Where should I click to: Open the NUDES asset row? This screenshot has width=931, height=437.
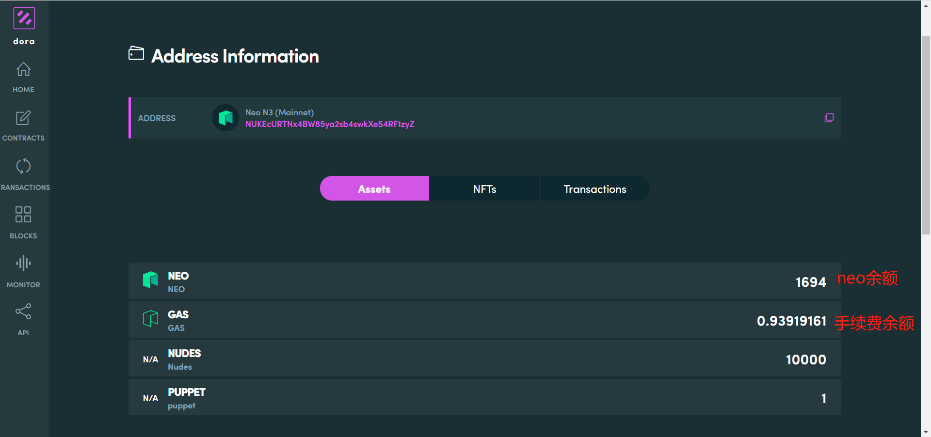coord(484,359)
